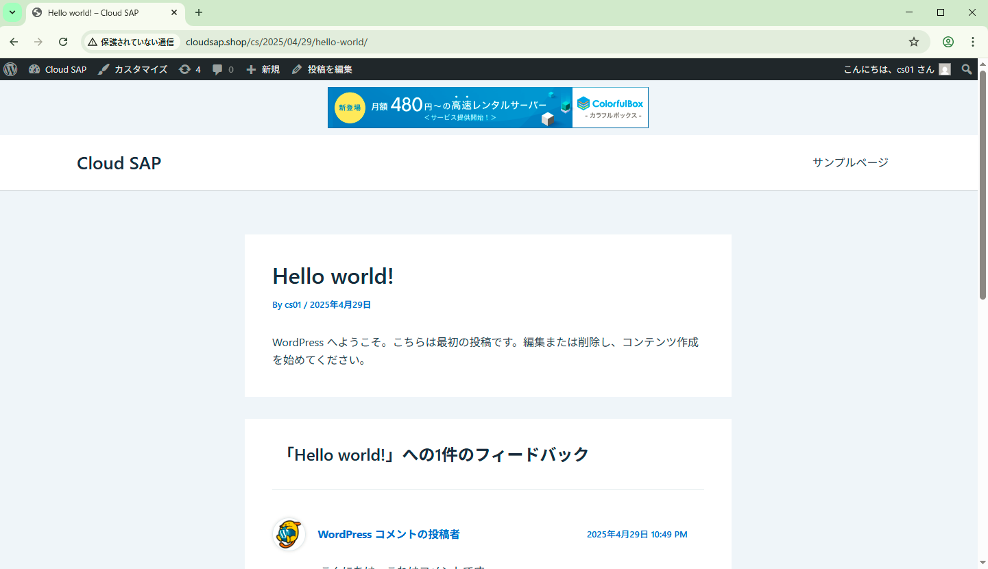Click the scrollbar down arrow
Image resolution: width=988 pixels, height=569 pixels.
(983, 564)
